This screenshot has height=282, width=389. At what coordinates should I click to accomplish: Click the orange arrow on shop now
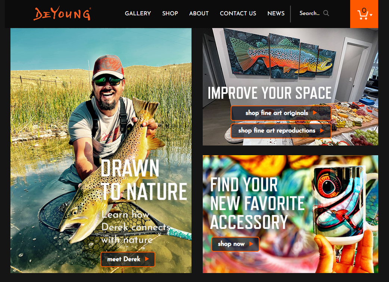251,244
